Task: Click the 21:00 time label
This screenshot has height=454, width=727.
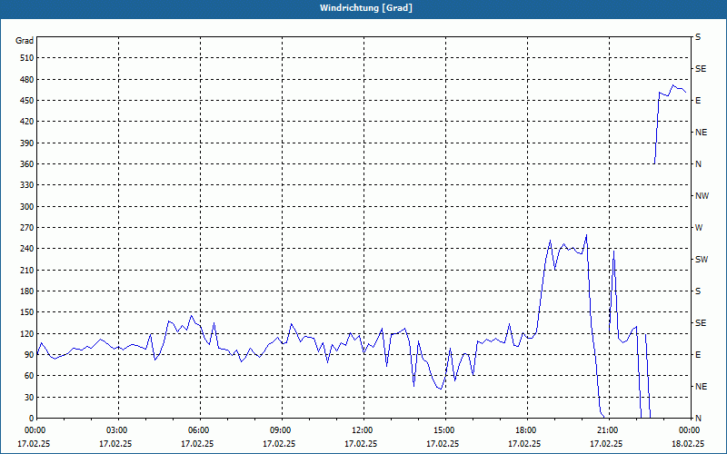Action: point(609,430)
